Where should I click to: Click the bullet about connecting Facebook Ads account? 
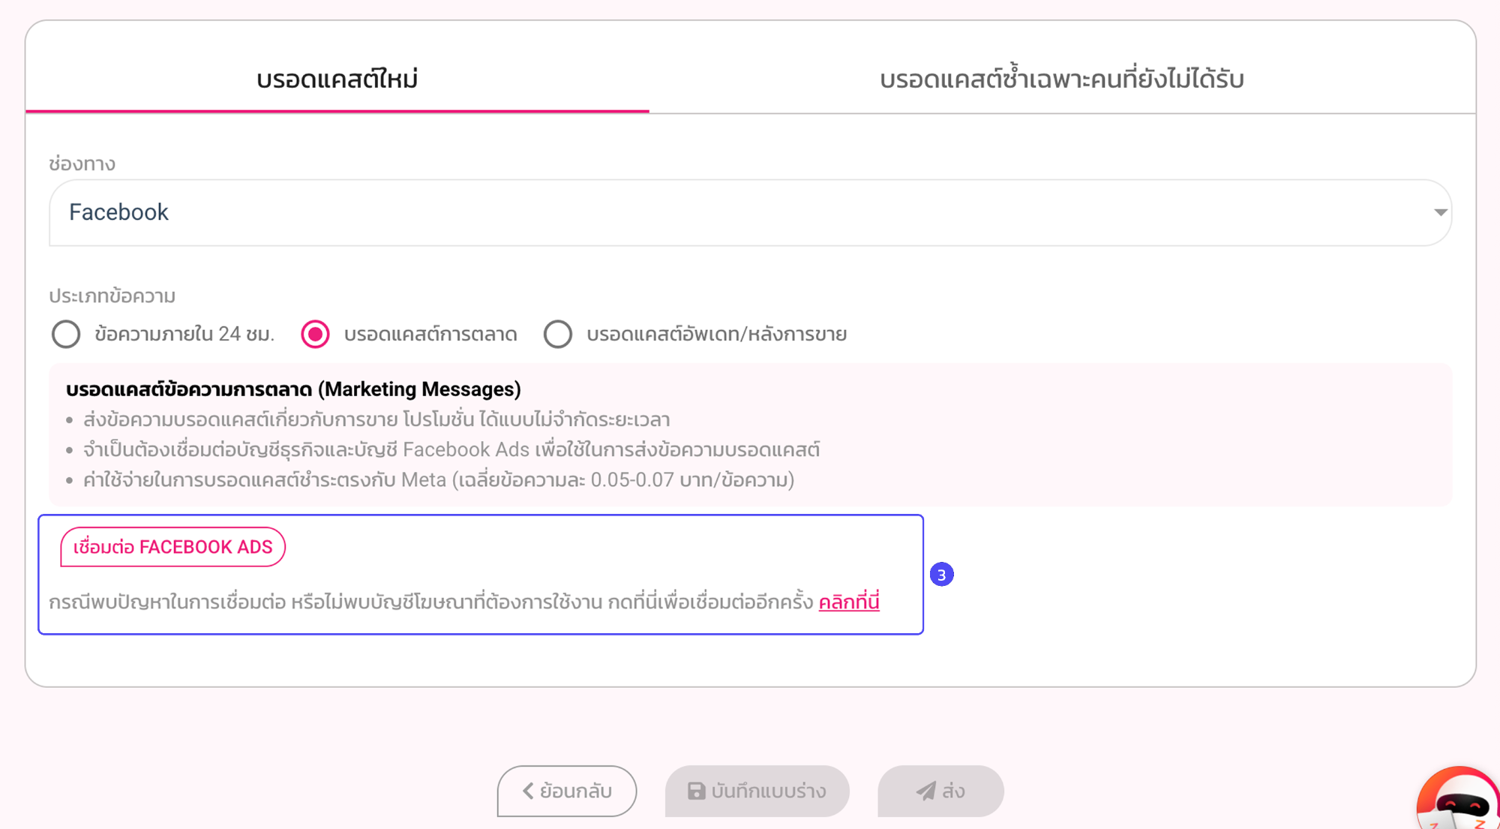coord(451,450)
